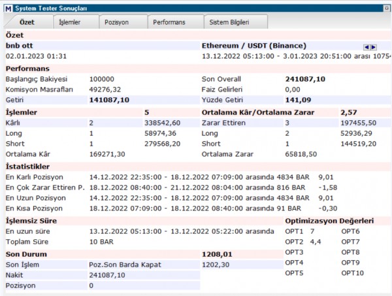Open the Özet tab
The image size is (392, 296).
coord(27,22)
